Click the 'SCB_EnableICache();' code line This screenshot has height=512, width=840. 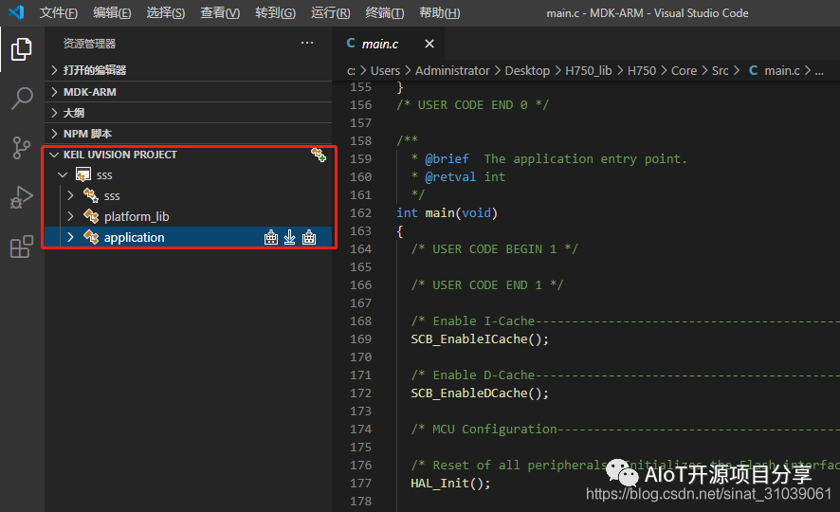pyautogui.click(x=480, y=339)
